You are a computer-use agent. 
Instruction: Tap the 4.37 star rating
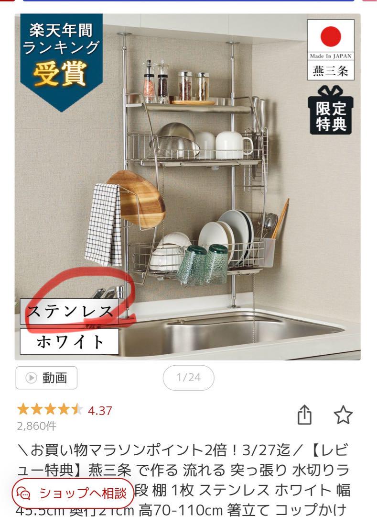tap(100, 411)
